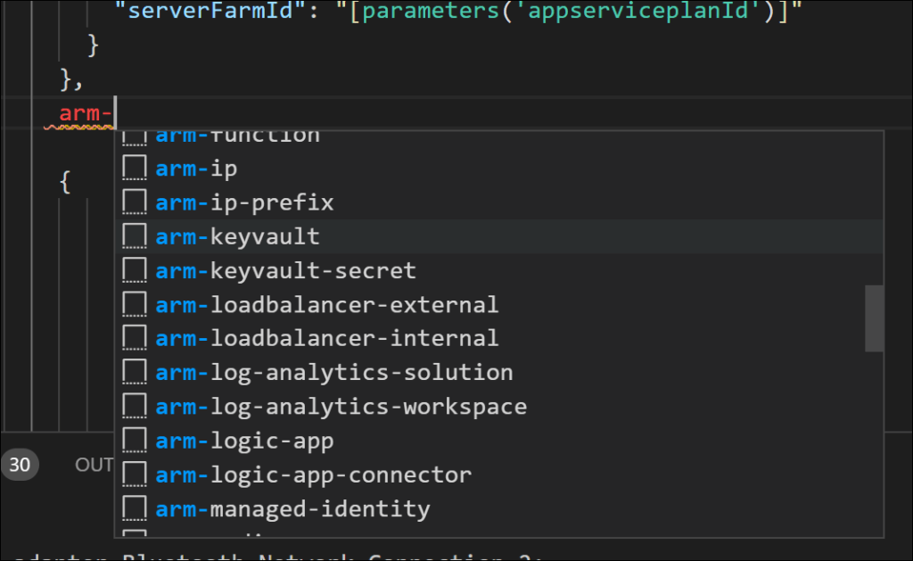
Task: Insert the arm-managed-identity snippet
Action: point(292,508)
